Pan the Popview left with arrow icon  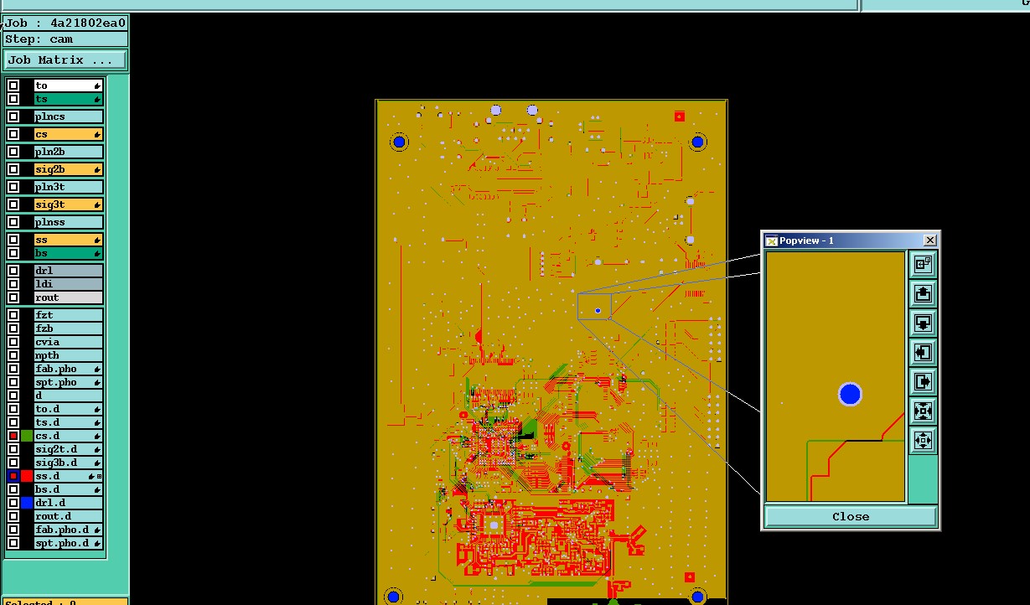click(923, 353)
